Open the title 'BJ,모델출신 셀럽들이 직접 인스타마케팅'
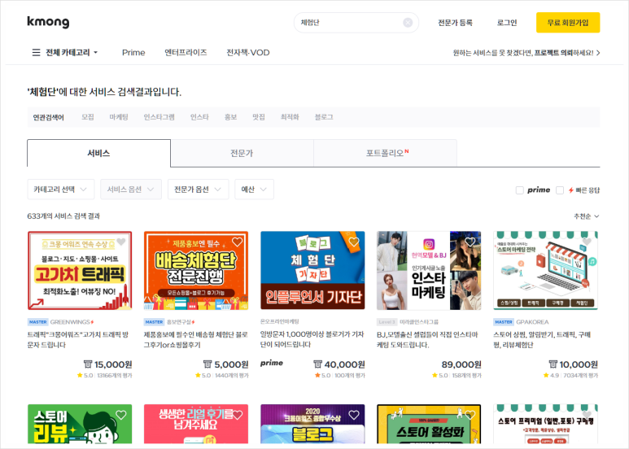Screen dimensions: 629x449 coord(427,339)
